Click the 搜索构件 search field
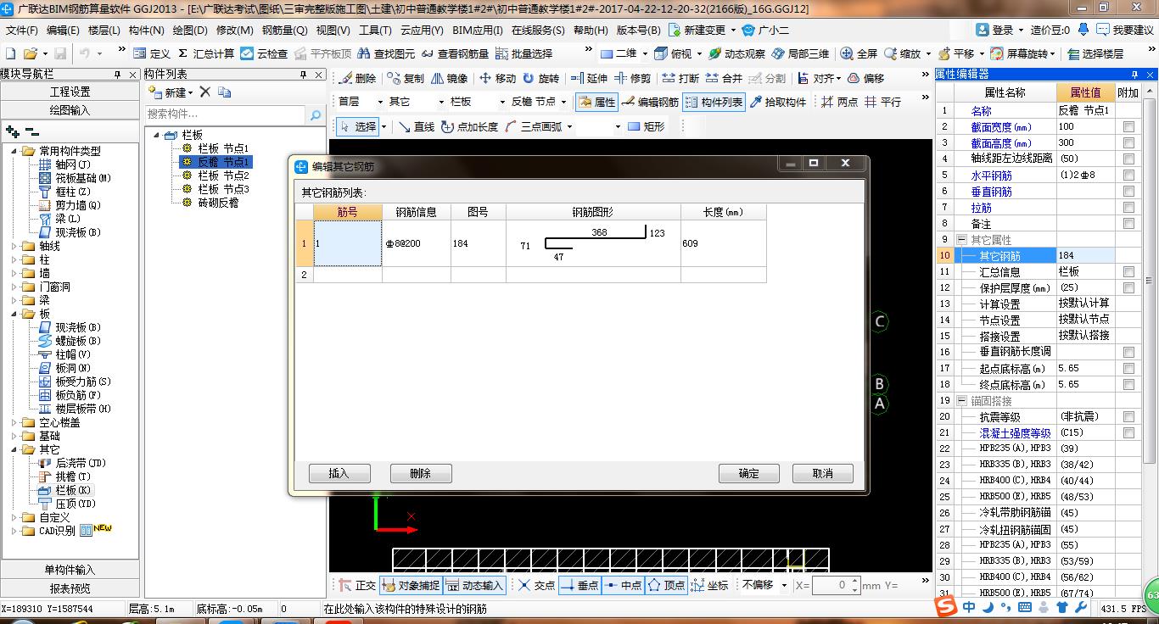Screen dimensions: 1159x624 [225, 114]
